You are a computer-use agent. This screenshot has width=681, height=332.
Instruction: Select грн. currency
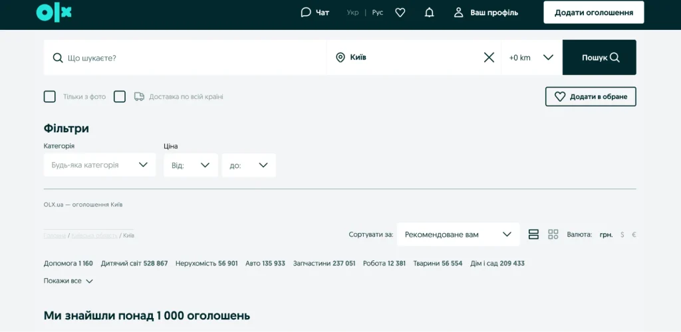click(607, 234)
